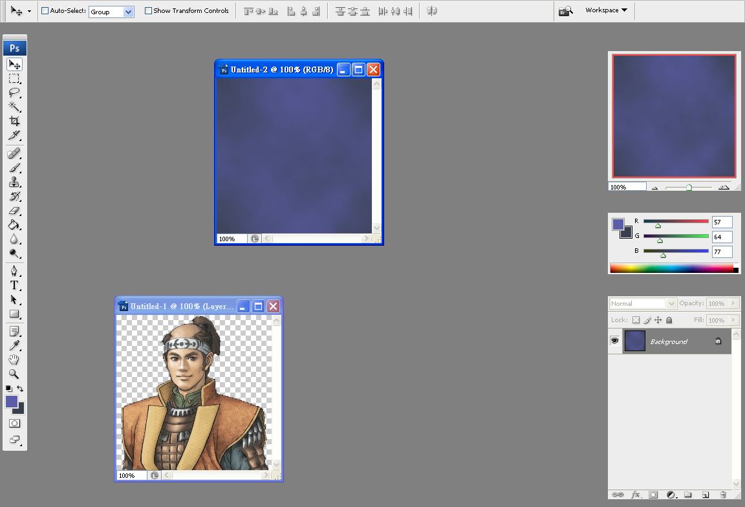Create a new layer group
The width and height of the screenshot is (745, 507).
pos(688,495)
